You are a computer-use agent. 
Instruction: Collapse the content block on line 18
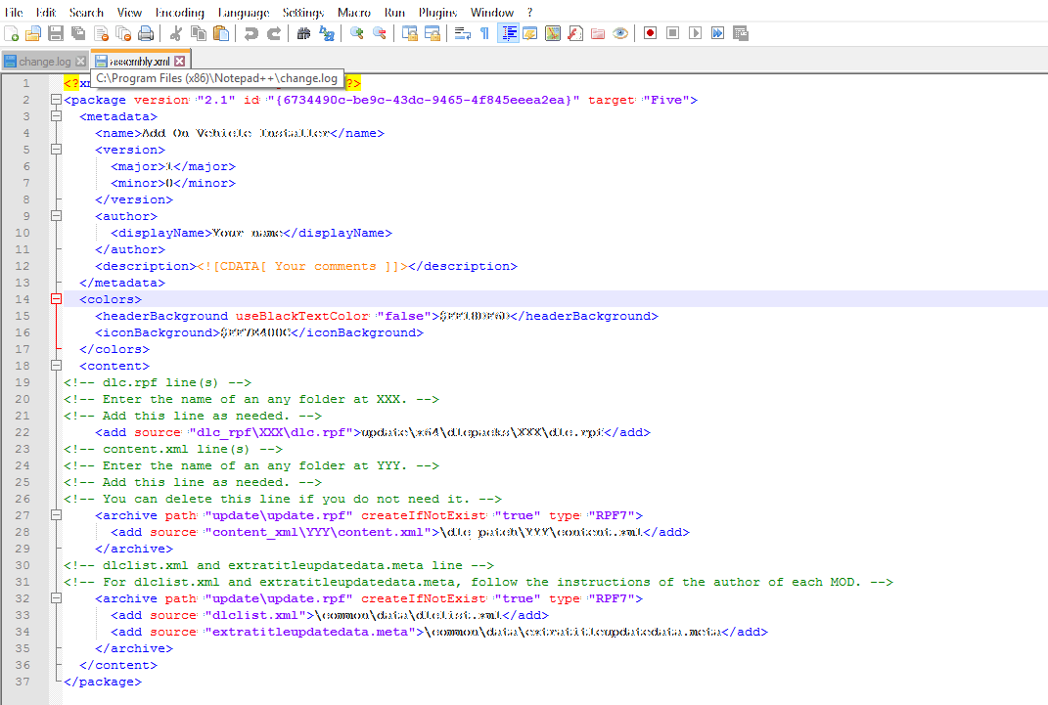point(56,366)
